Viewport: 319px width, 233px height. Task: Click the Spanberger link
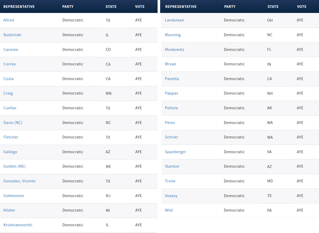tap(175, 152)
